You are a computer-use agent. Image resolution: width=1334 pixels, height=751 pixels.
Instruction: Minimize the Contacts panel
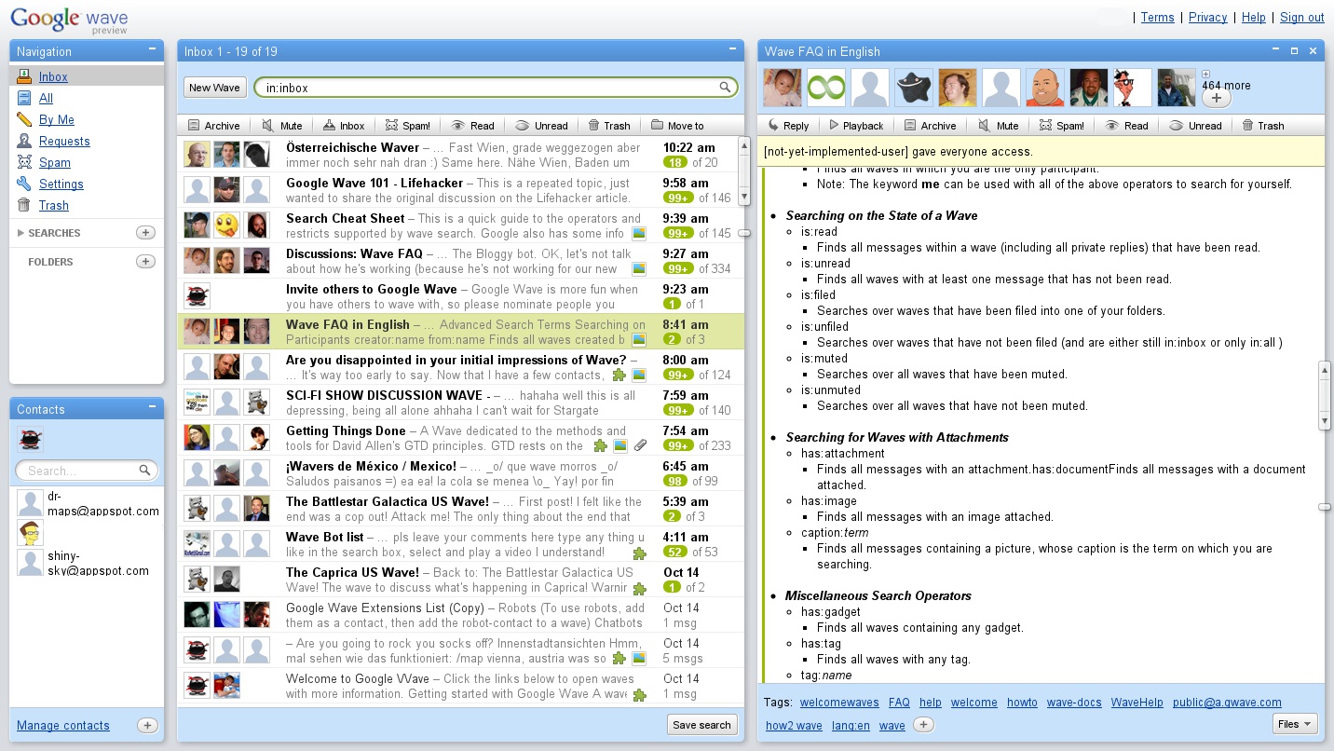click(152, 407)
